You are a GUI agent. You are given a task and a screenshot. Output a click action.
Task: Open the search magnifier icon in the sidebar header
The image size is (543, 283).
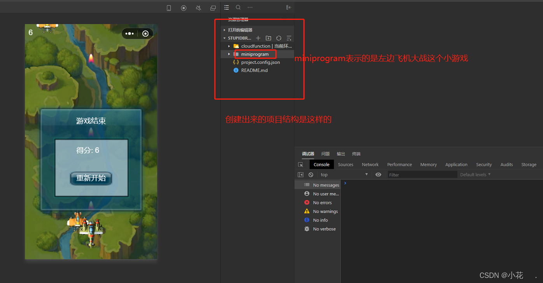pyautogui.click(x=238, y=7)
